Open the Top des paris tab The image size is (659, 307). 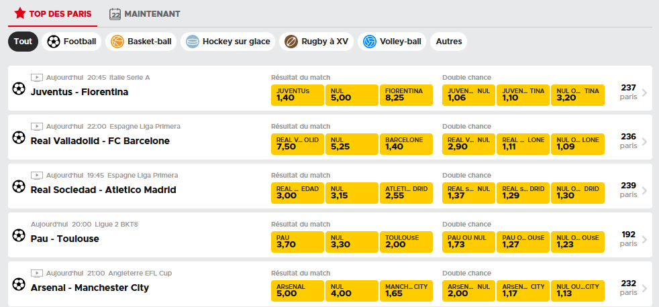pyautogui.click(x=52, y=13)
